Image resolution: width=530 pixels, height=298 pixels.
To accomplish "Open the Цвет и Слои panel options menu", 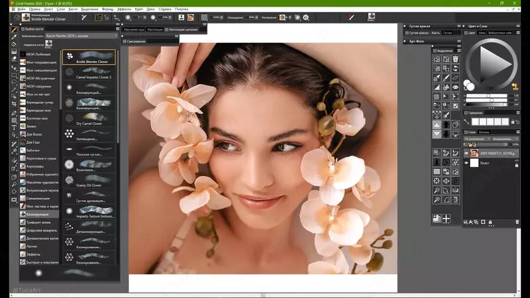I will click(518, 26).
